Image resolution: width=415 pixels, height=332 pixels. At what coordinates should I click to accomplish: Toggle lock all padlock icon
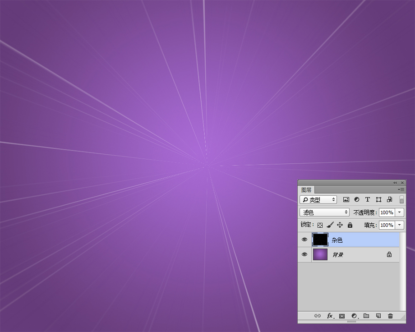(350, 225)
